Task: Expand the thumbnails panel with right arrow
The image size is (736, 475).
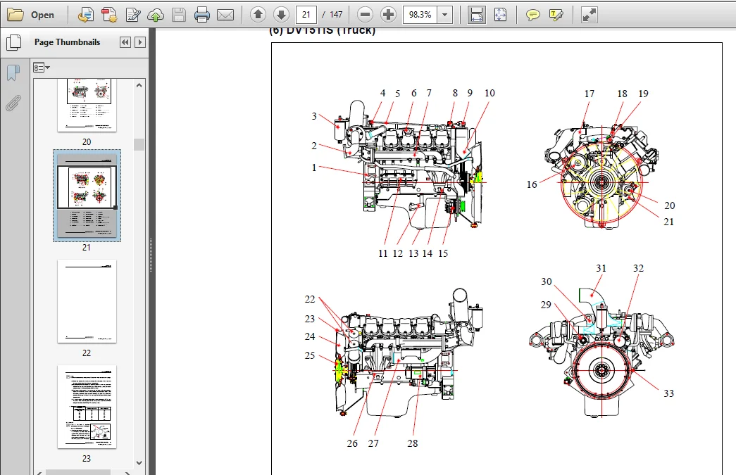Action: tap(140, 42)
